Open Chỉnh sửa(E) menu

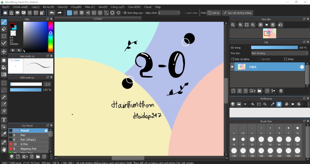pos(20,7)
